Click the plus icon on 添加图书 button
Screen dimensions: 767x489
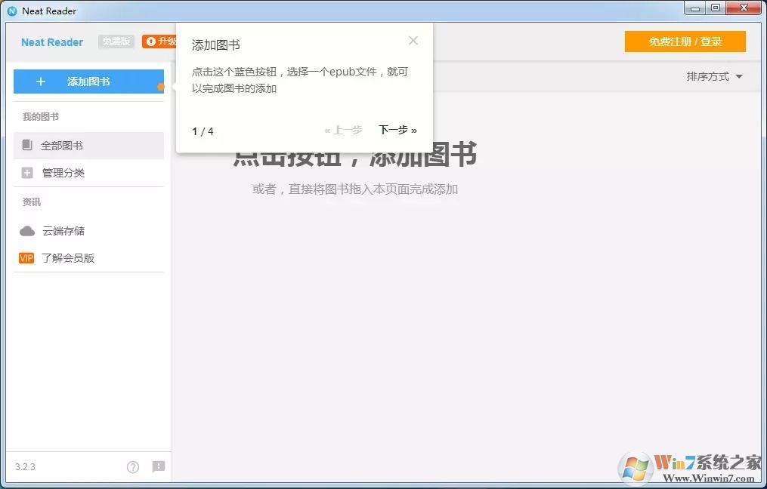41,81
